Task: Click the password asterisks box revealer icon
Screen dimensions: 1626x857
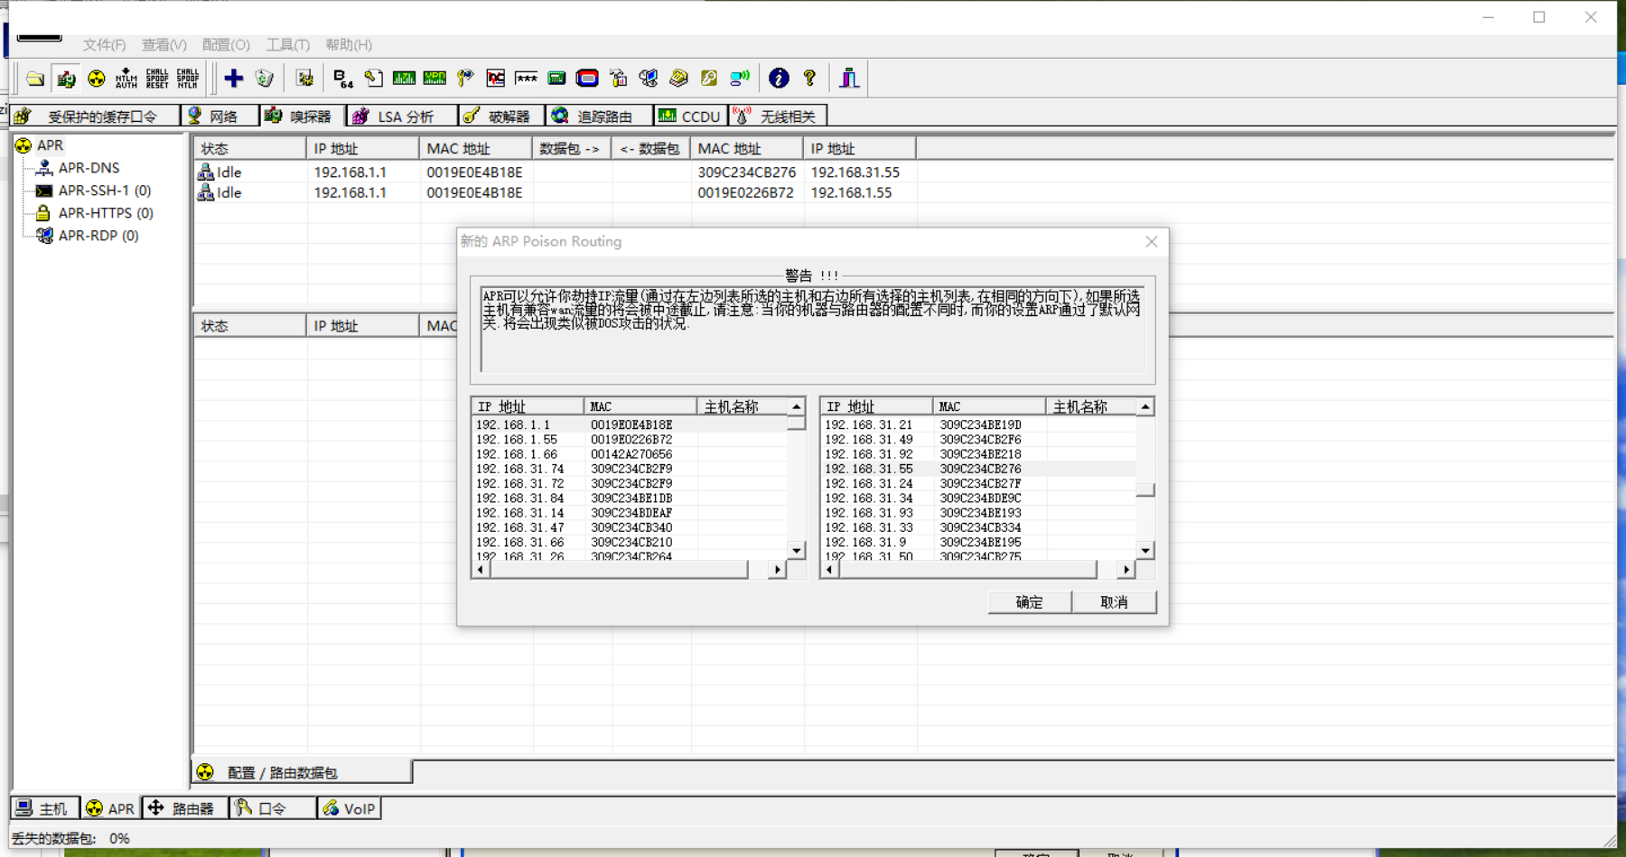Action: click(x=527, y=79)
